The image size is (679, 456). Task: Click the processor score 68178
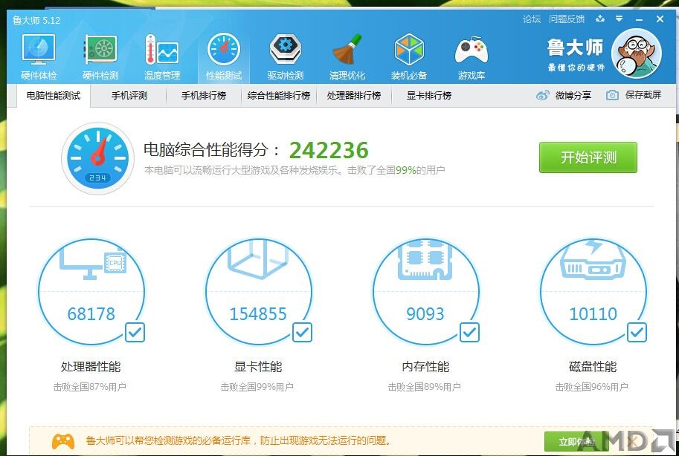pos(91,314)
